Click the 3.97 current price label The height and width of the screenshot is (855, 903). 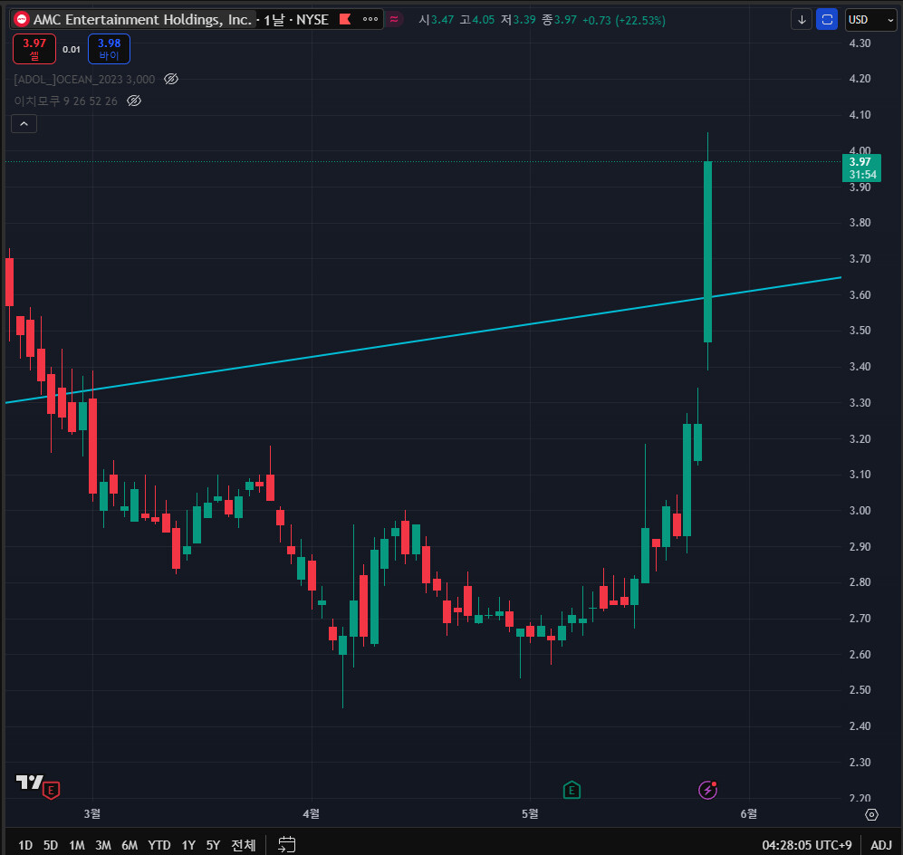point(861,168)
